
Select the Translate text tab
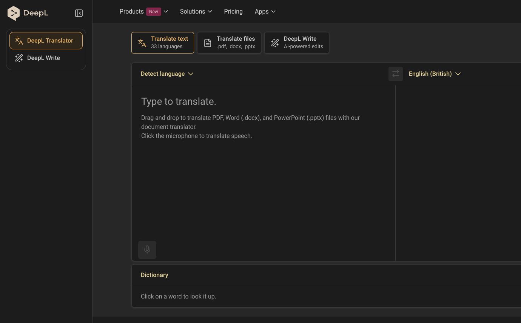coord(163,43)
